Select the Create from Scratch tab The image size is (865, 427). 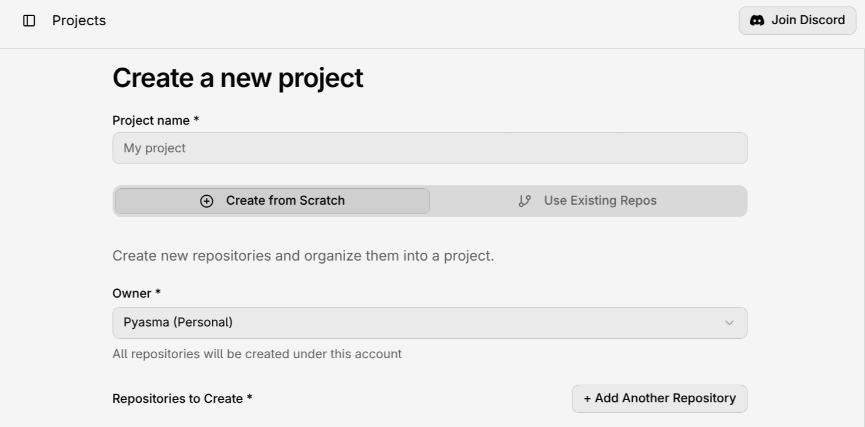272,201
